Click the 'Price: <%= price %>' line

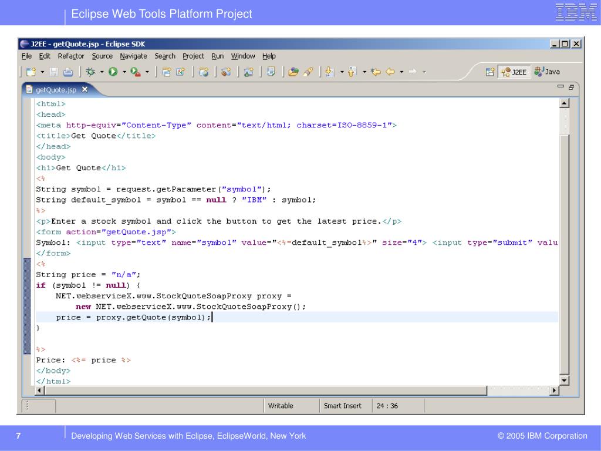pos(83,360)
